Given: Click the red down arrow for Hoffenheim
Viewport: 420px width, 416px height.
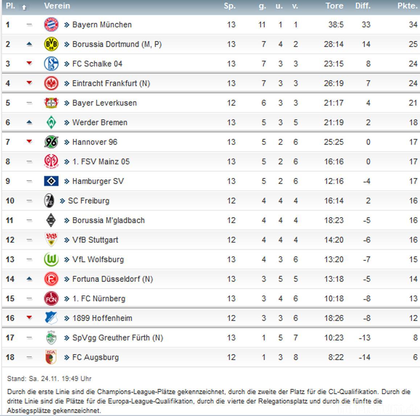Looking at the screenshot, I should point(29,318).
